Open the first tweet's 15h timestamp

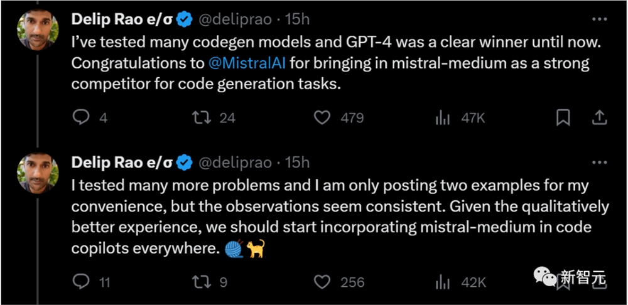coord(297,19)
